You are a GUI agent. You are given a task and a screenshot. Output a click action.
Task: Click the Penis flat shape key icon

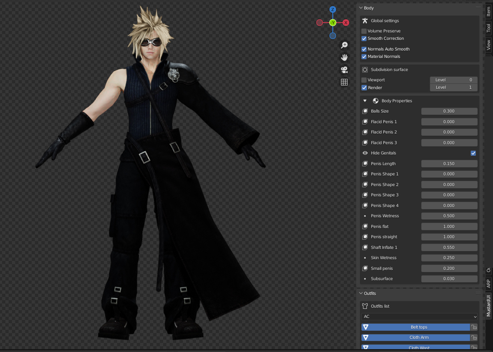[x=365, y=226]
